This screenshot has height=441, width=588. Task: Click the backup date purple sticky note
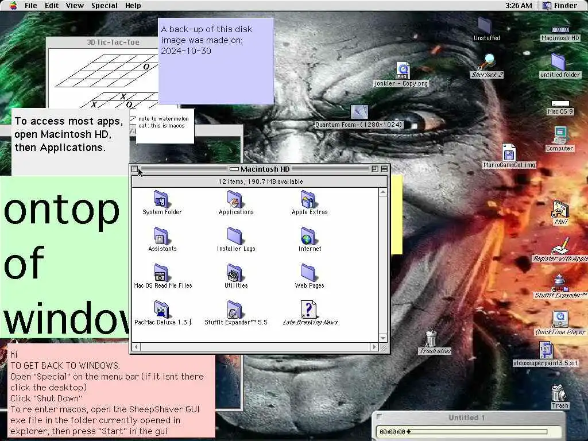point(216,61)
